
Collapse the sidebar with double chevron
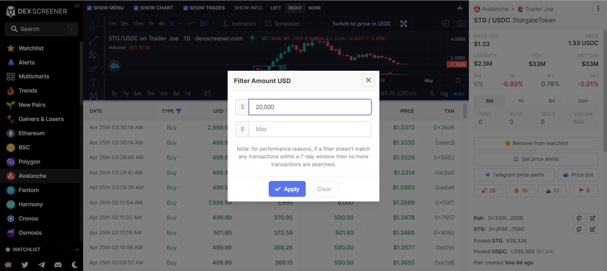(x=77, y=6)
